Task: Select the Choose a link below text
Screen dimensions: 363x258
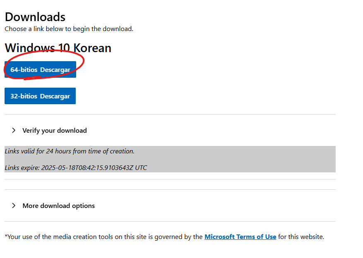Action: [x=69, y=29]
